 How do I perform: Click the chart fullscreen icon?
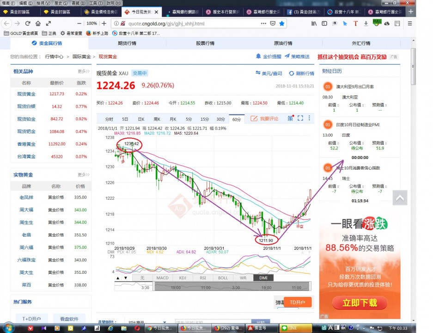(300, 118)
